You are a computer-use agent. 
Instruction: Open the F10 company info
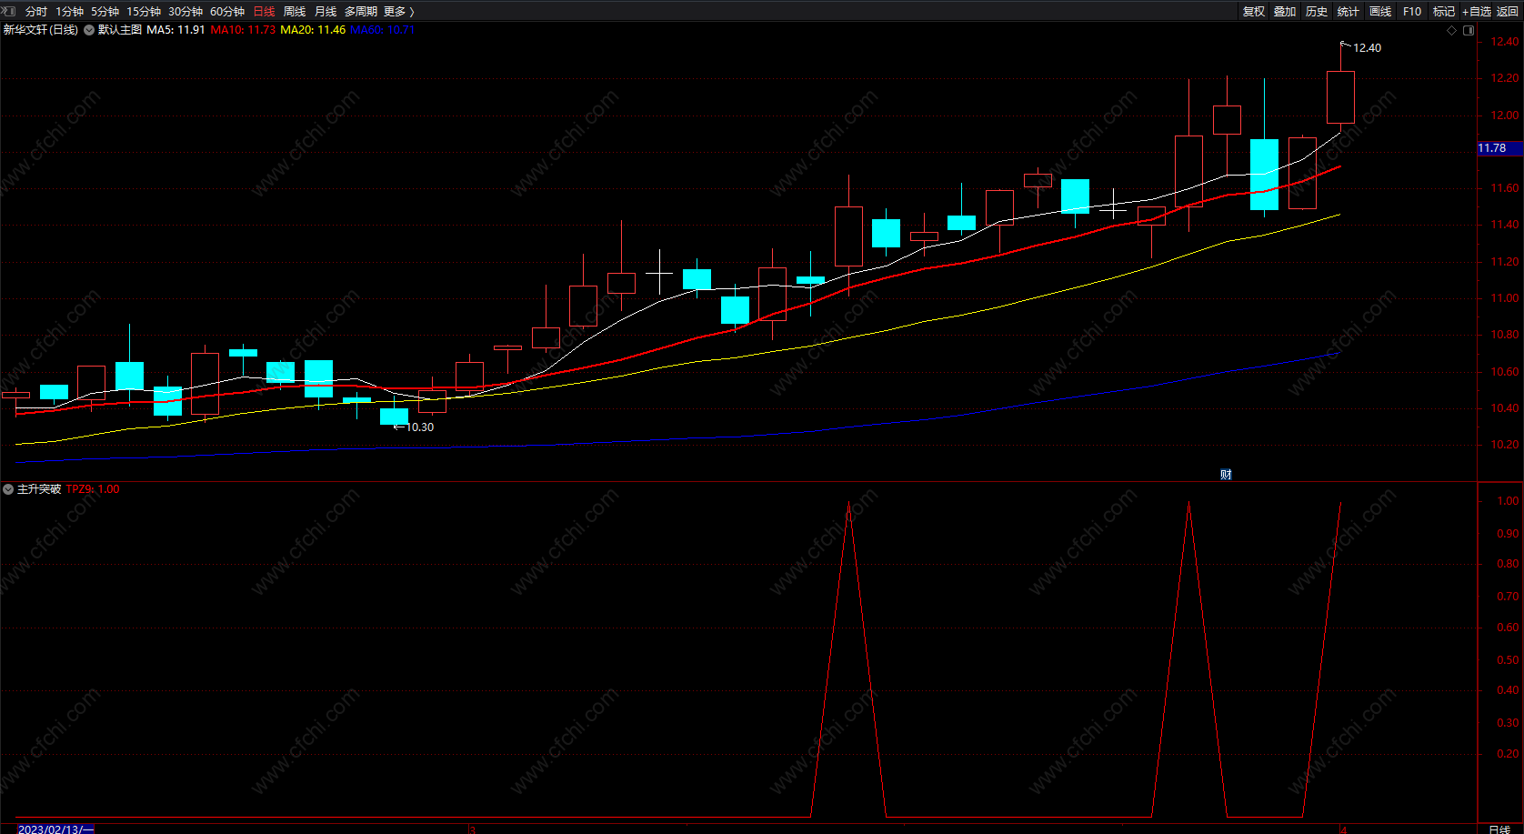(1412, 11)
